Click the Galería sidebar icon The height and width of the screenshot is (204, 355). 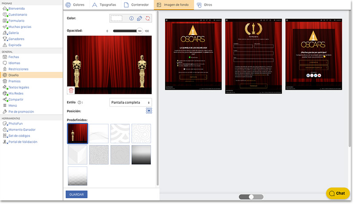(x=5, y=33)
